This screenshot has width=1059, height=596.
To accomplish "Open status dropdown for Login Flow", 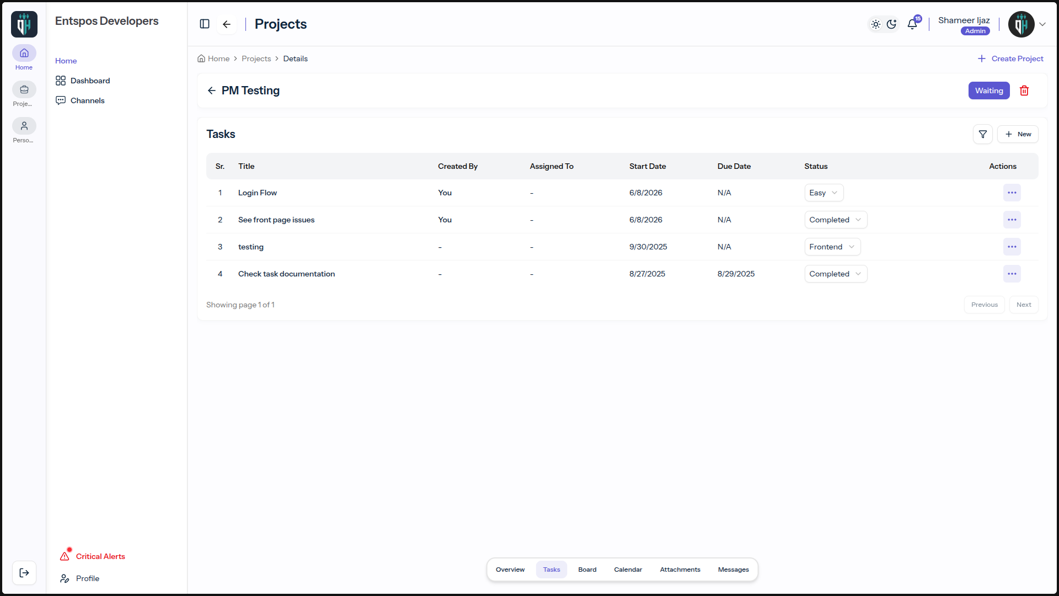I will point(824,193).
